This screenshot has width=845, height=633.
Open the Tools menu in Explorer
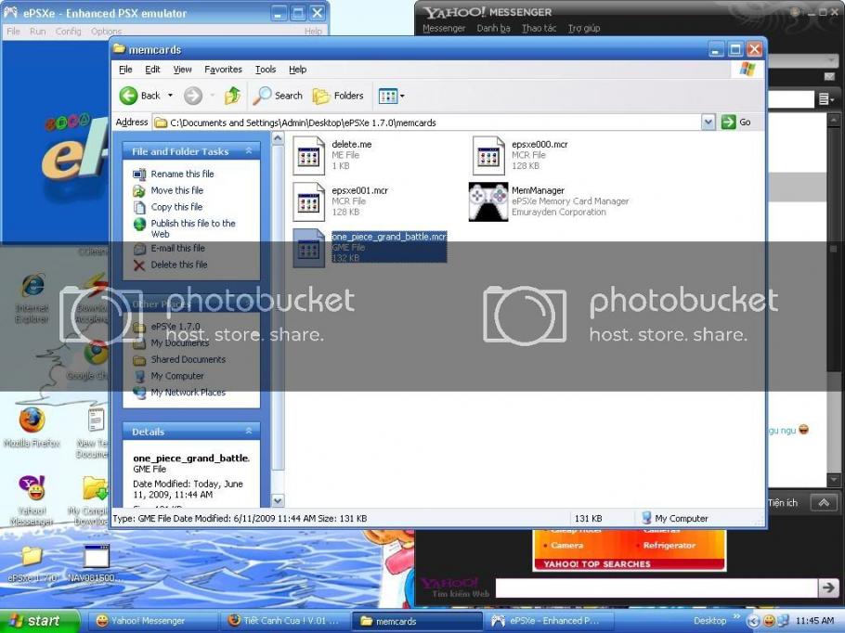pos(266,69)
